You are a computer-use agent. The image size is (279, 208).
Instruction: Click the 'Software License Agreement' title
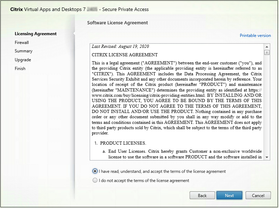pos(118,23)
